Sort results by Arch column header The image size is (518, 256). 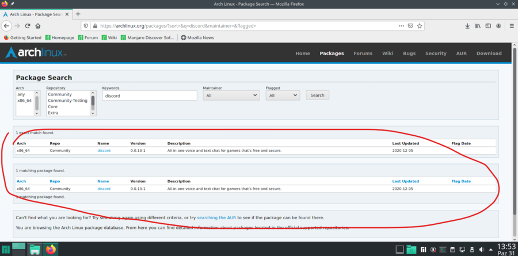21,181
